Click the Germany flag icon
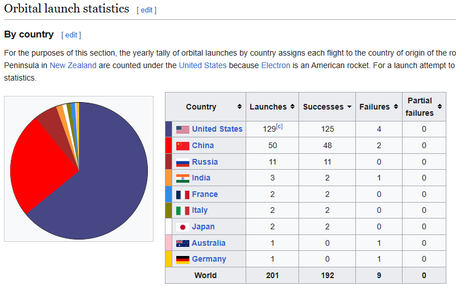 pyautogui.click(x=183, y=259)
